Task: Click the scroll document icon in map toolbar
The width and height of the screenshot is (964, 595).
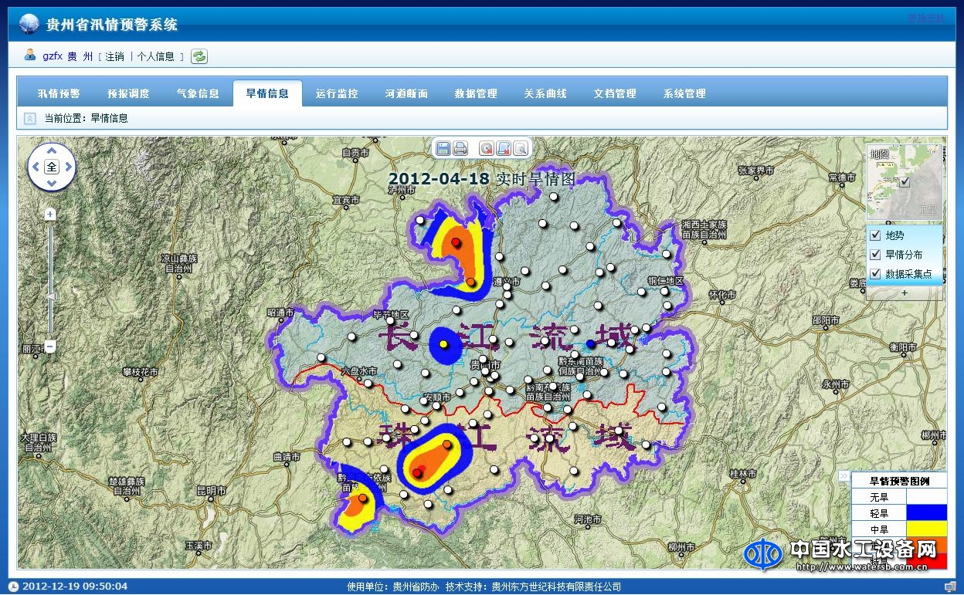Action: point(504,148)
